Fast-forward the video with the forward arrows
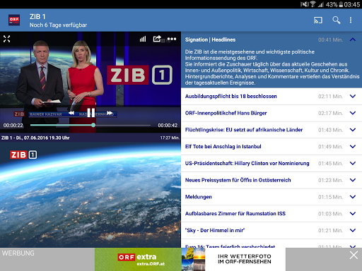This screenshot has width=362, height=271. 110,113
